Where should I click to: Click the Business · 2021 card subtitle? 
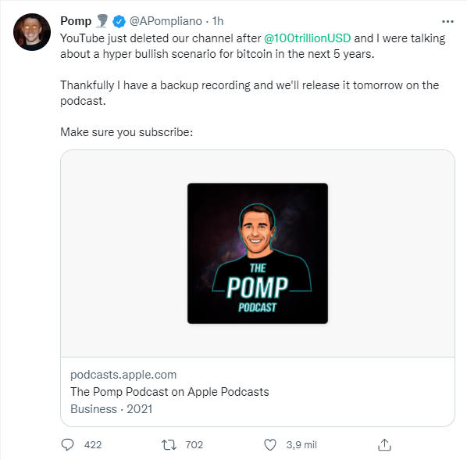tap(112, 409)
